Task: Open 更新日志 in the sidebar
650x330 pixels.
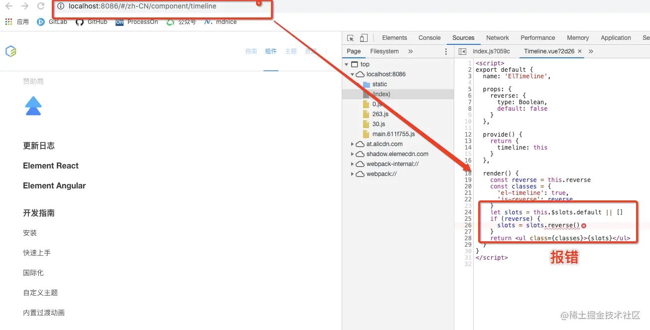Action: coord(39,146)
